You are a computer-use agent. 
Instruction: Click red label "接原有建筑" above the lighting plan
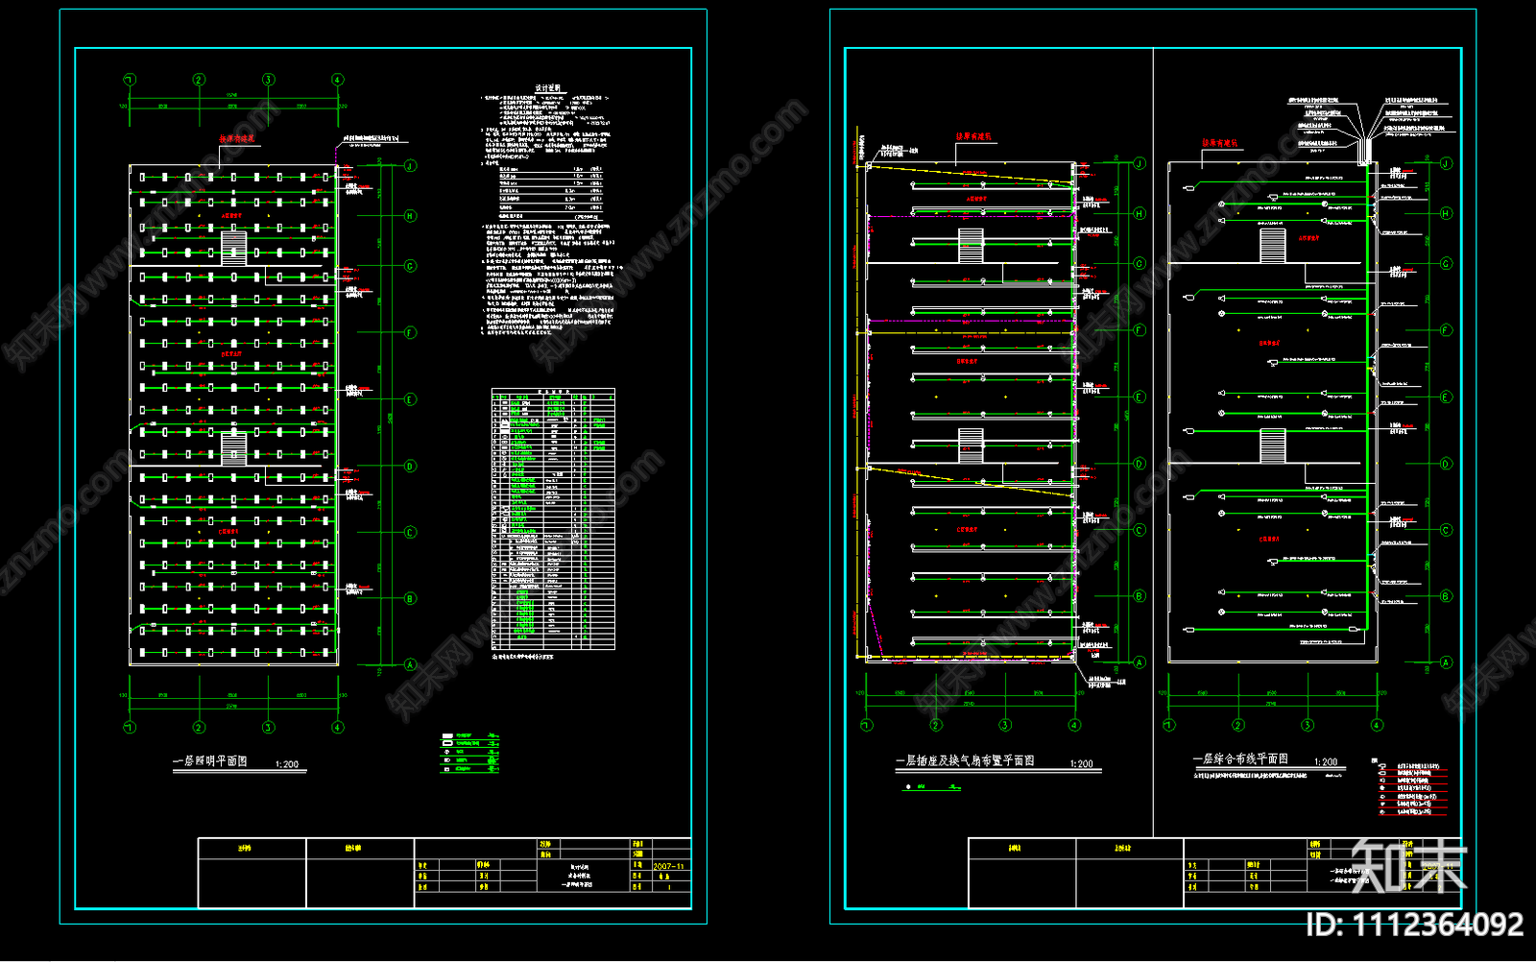(237, 139)
